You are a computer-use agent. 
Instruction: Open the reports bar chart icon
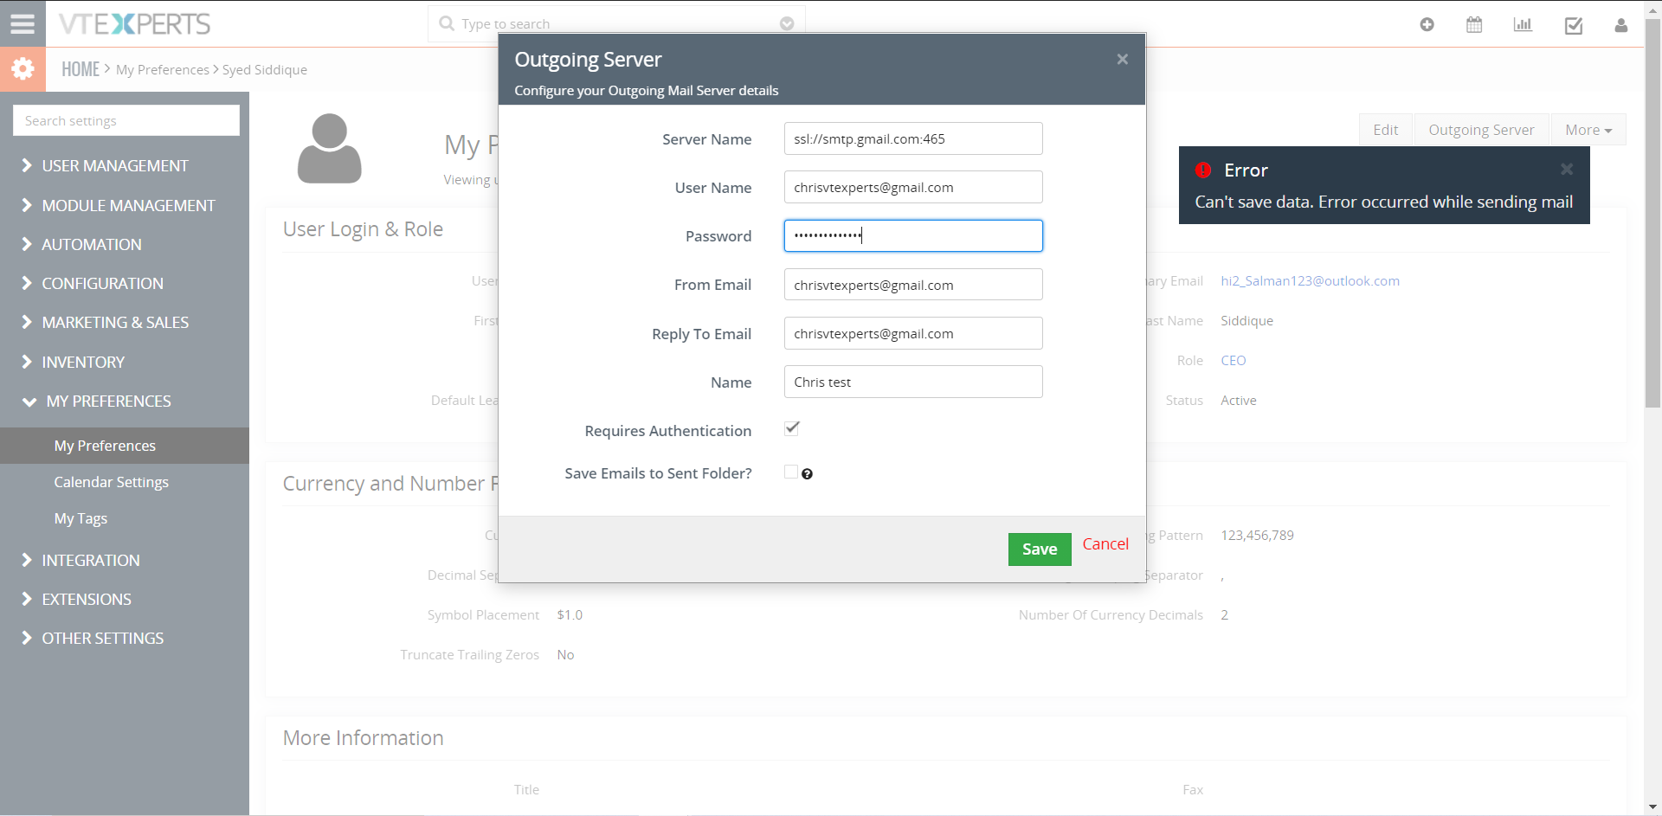(x=1523, y=24)
